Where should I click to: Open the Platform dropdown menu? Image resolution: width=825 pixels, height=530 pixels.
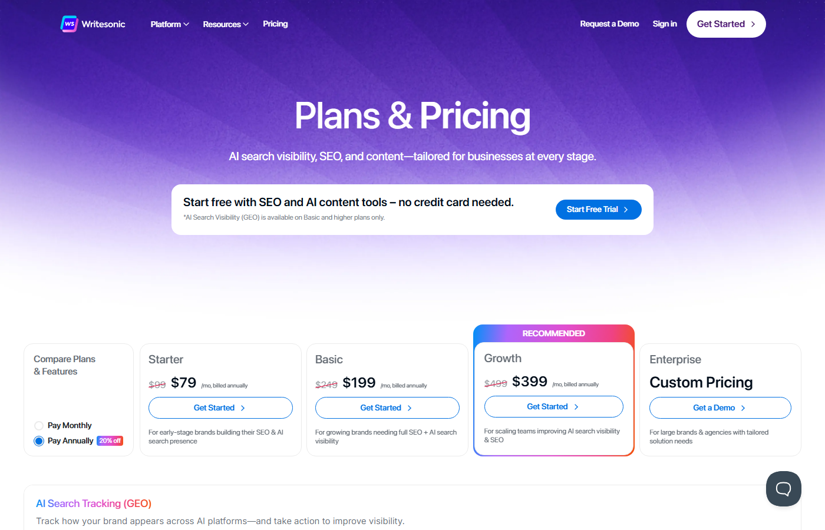click(169, 24)
